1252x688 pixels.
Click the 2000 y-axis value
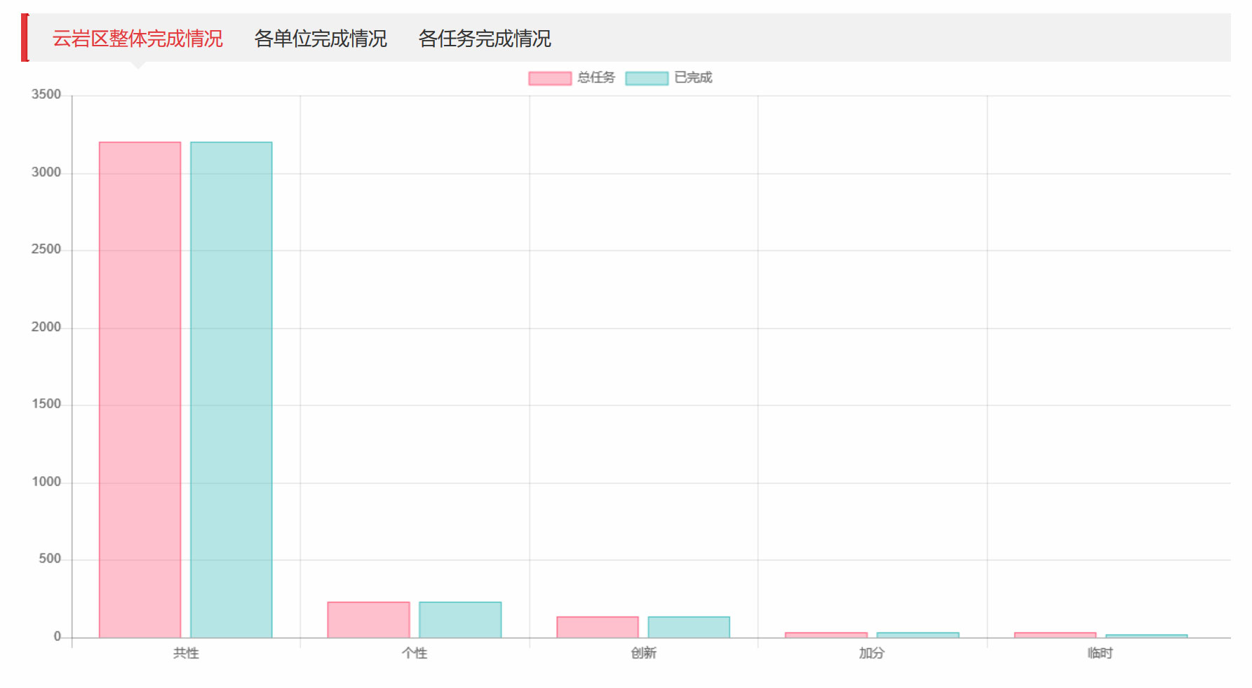(46, 328)
